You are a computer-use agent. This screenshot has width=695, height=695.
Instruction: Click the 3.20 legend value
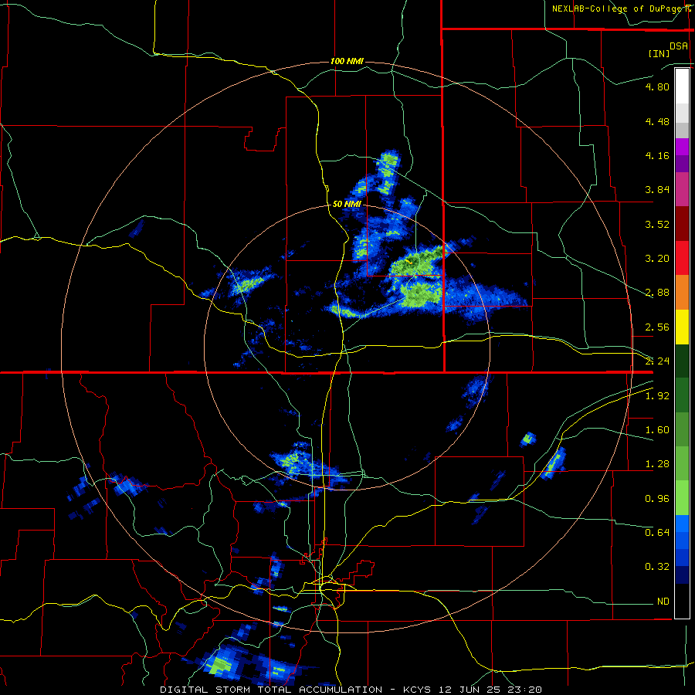click(x=657, y=259)
